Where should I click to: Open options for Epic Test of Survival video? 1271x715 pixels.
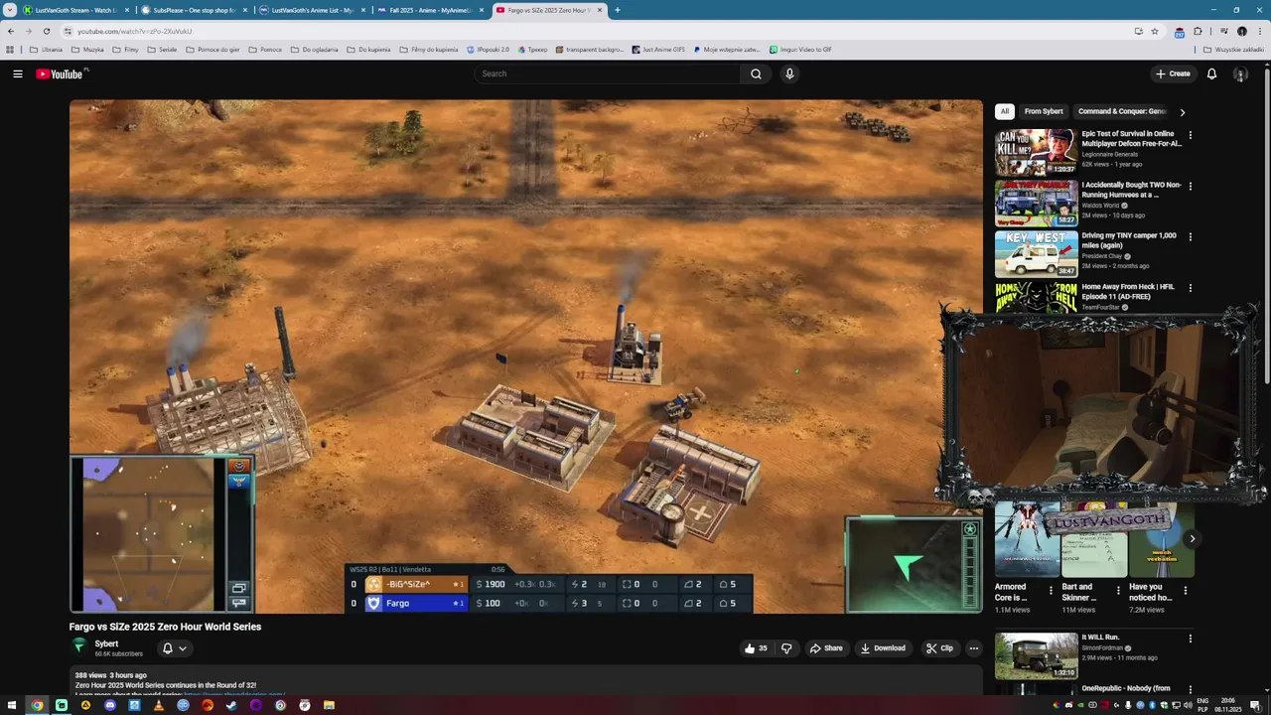click(1191, 135)
